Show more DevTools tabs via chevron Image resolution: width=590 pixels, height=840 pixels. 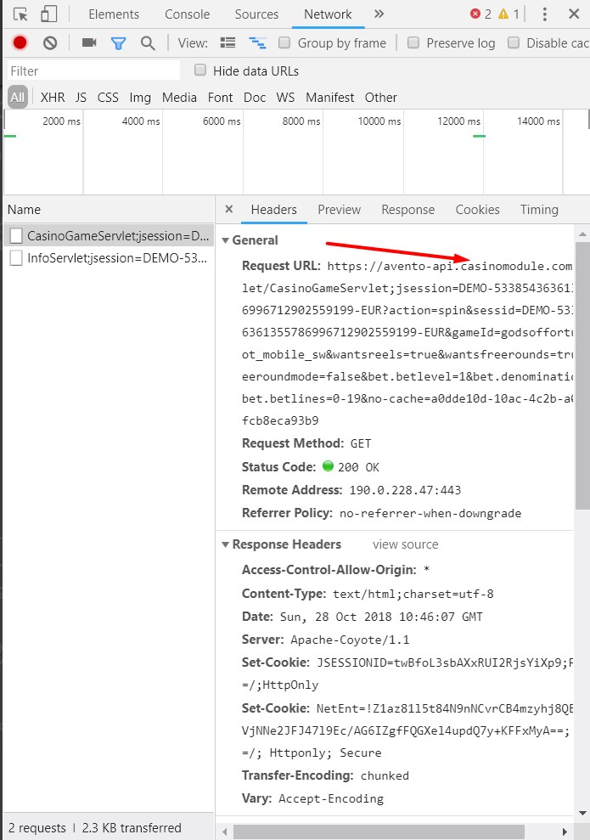click(x=379, y=14)
